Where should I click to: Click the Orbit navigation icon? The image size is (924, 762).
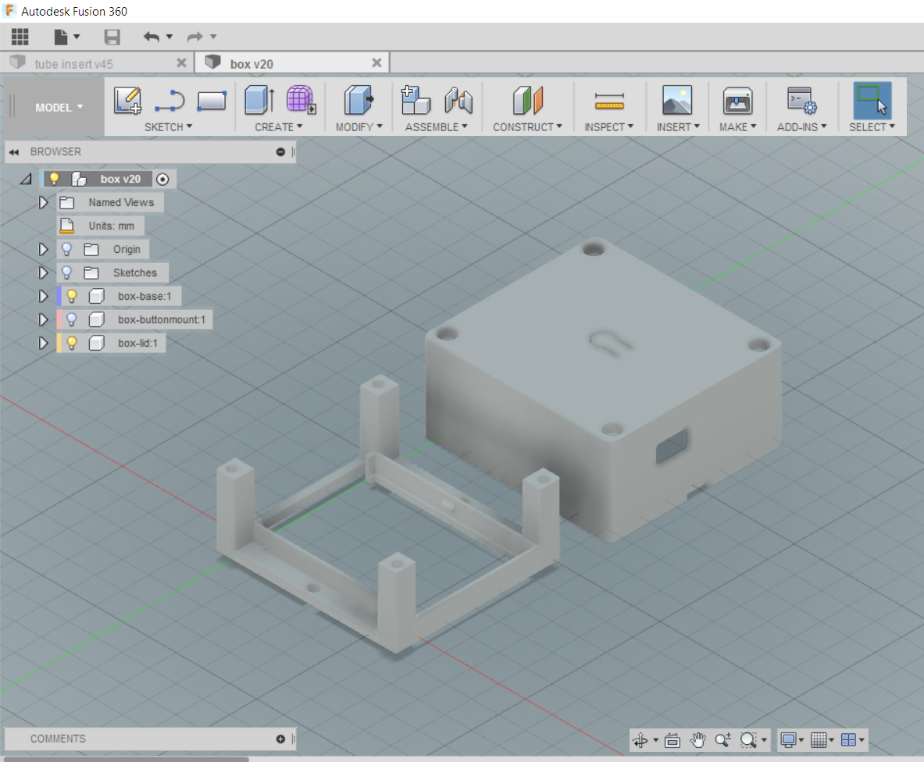coord(640,740)
